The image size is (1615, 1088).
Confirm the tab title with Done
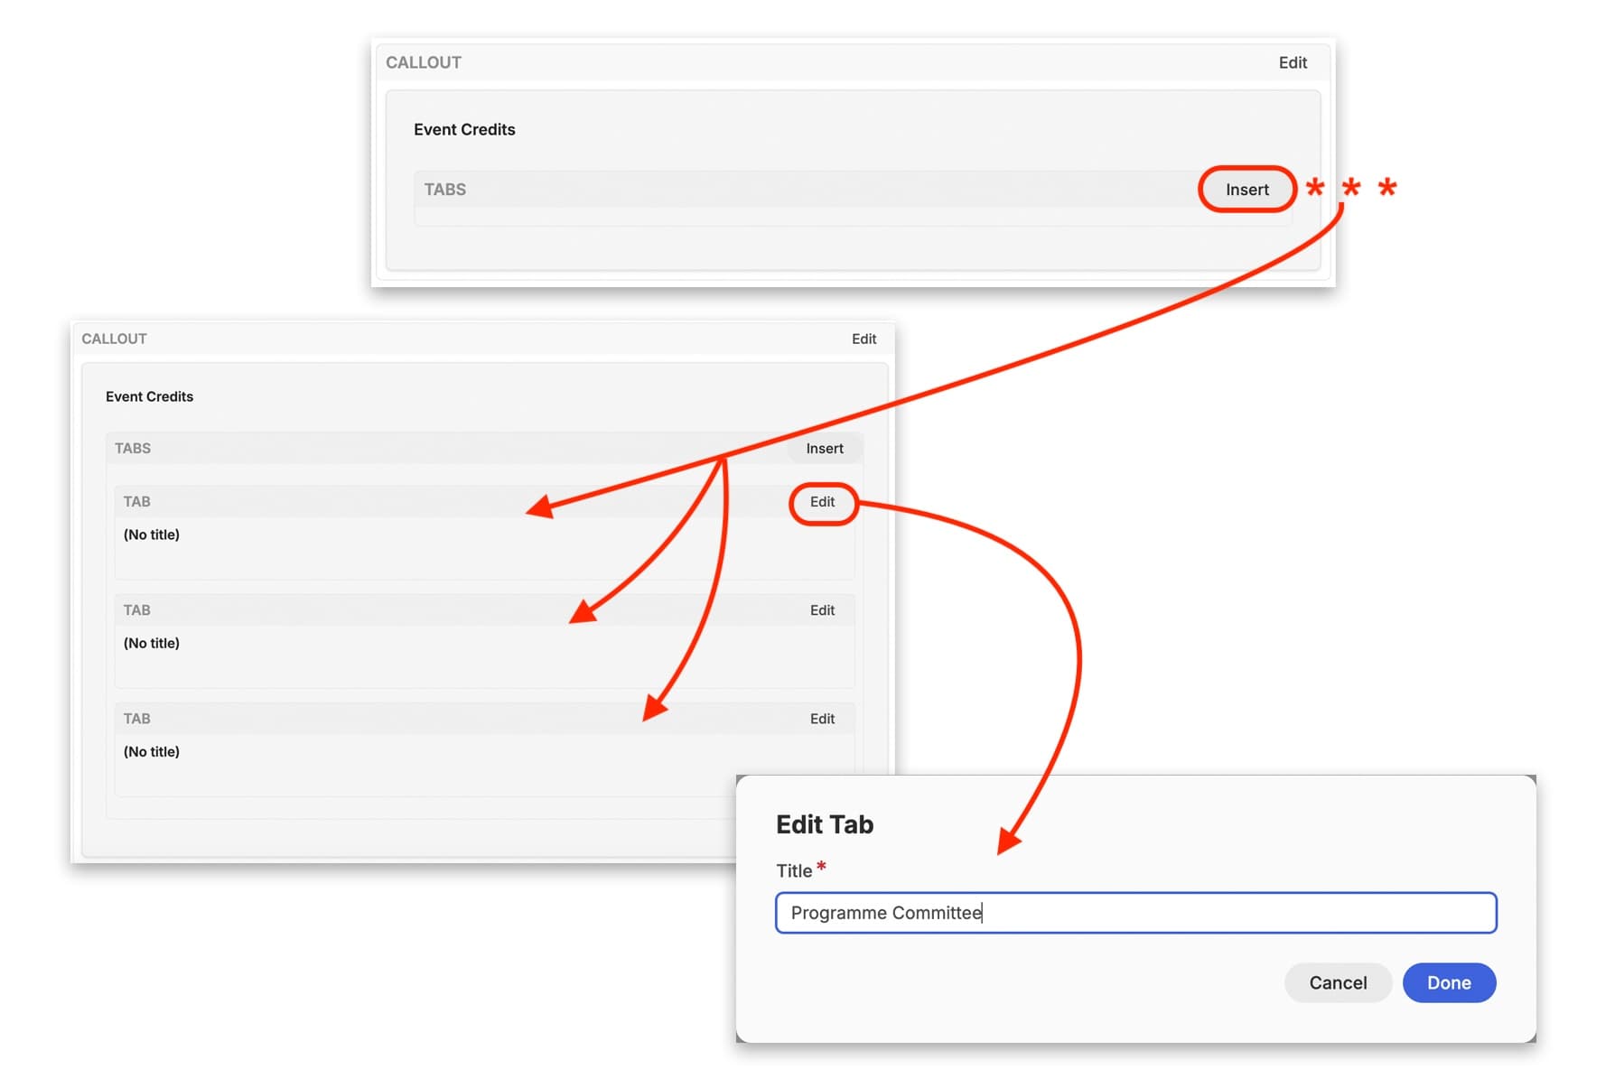coord(1448,982)
